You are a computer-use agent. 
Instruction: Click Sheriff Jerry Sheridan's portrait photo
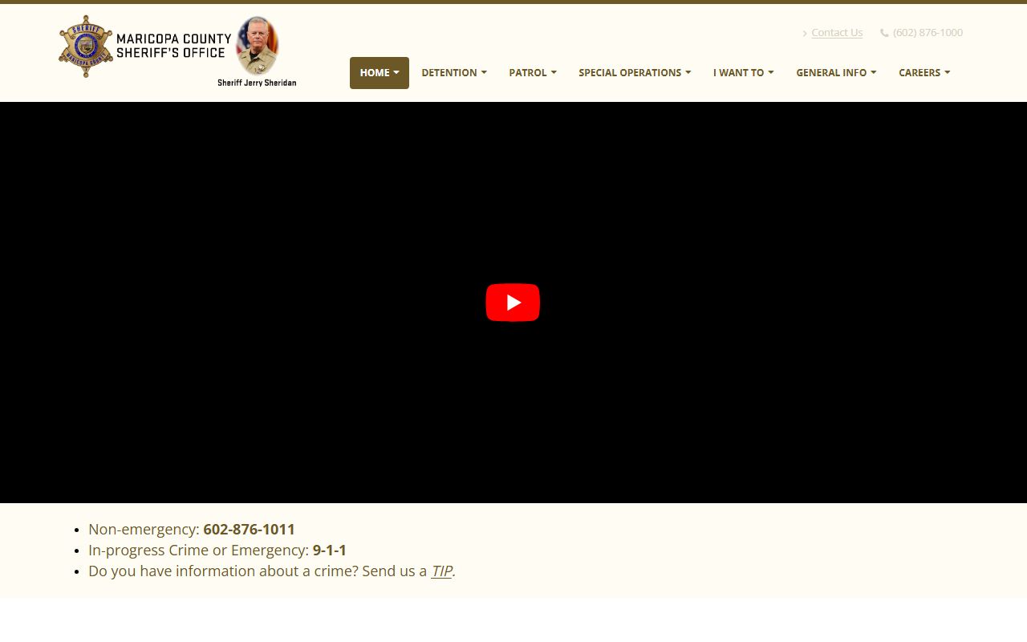257,46
